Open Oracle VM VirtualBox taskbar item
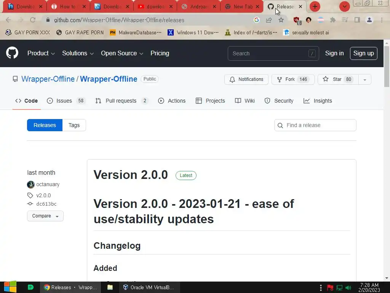The image size is (390, 293). (149, 287)
